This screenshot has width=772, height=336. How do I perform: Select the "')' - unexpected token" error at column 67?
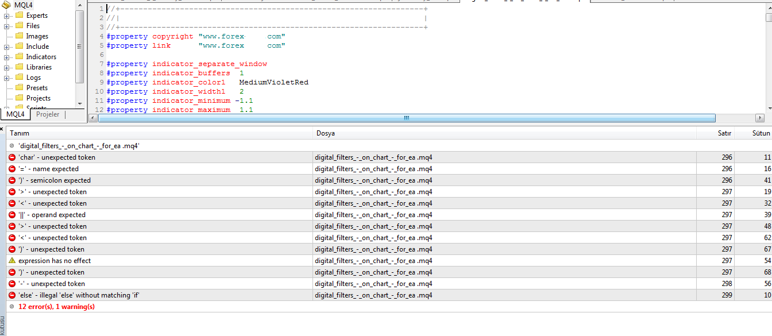point(389,249)
